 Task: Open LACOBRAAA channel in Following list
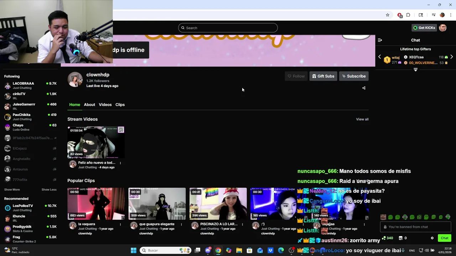pos(30,85)
